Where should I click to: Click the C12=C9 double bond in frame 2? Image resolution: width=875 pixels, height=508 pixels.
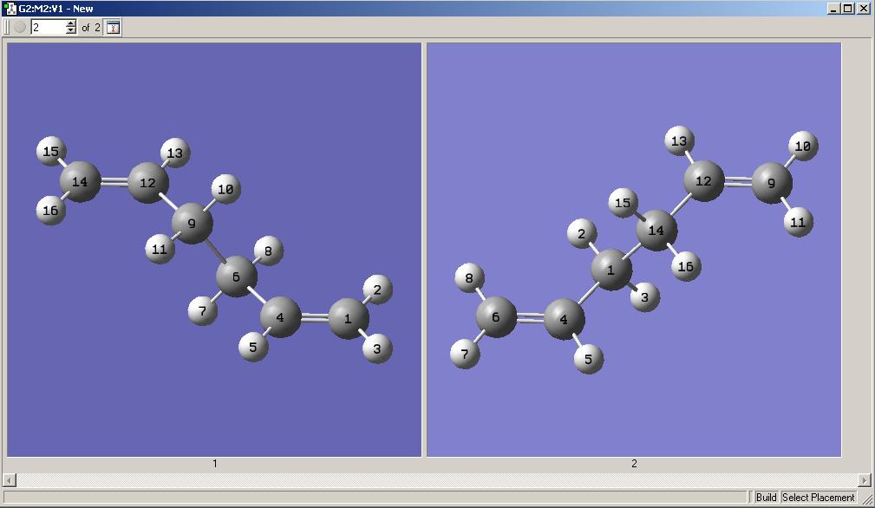click(x=738, y=182)
